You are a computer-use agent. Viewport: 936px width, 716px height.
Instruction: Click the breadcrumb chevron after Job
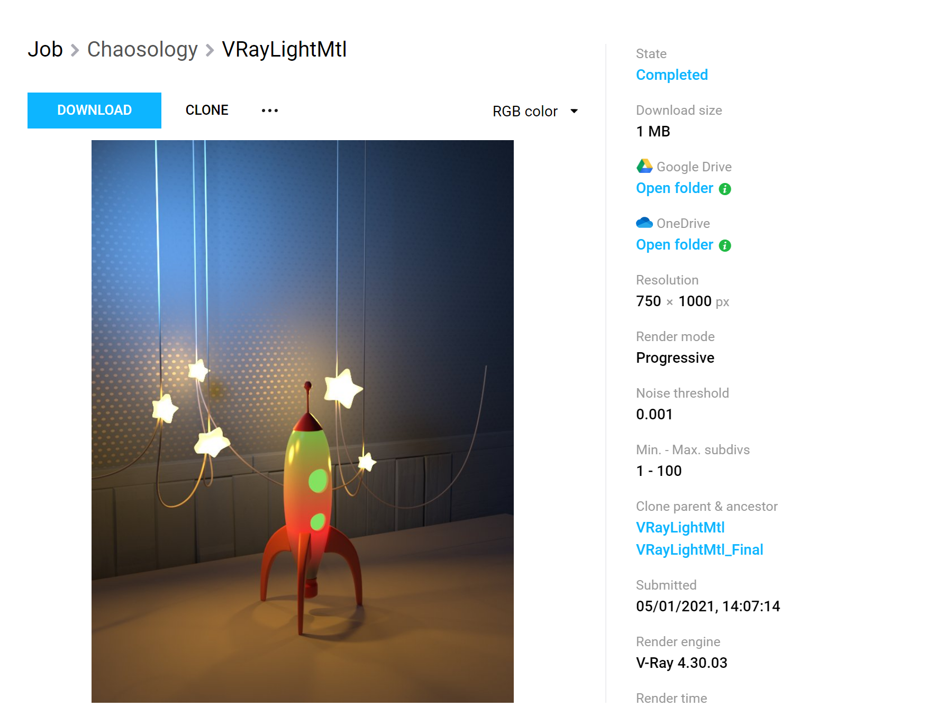click(75, 50)
